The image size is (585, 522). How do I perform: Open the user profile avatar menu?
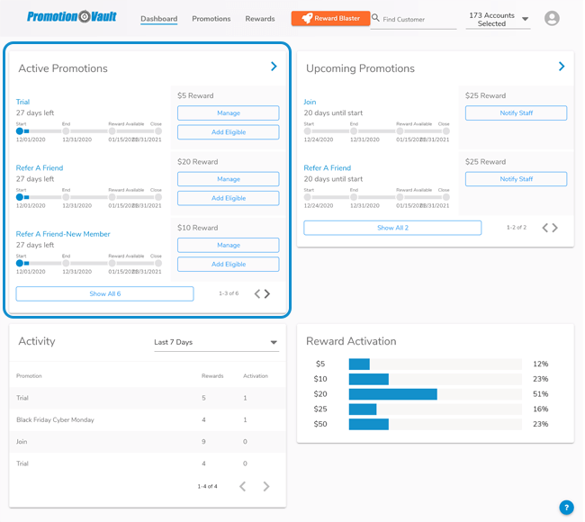point(552,19)
